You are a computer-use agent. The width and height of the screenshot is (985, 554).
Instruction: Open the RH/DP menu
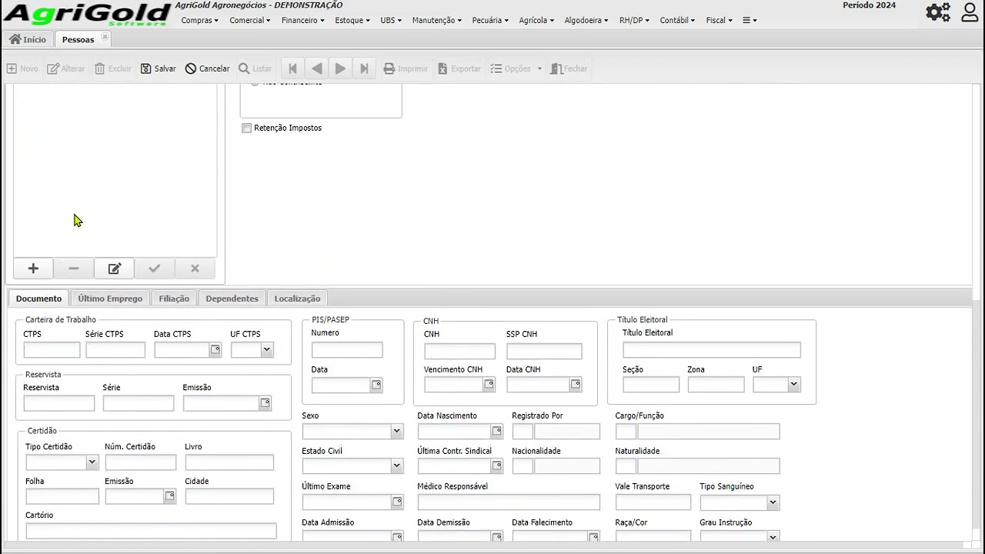point(633,20)
